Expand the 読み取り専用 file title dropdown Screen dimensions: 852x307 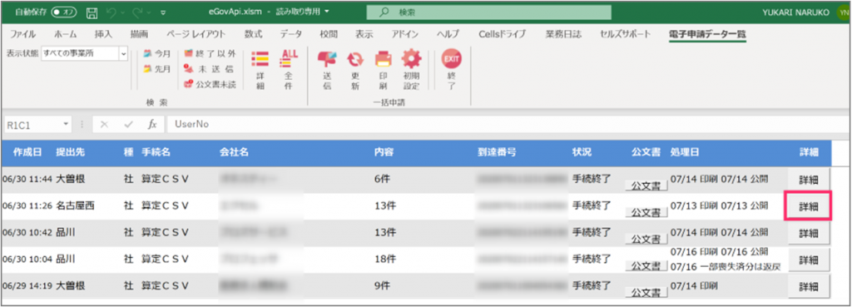click(x=326, y=12)
